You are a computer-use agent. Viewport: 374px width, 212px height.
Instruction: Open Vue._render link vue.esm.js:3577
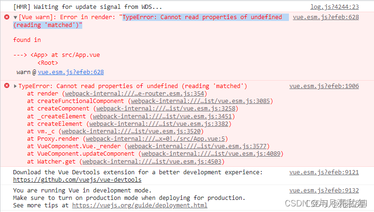[197, 146]
